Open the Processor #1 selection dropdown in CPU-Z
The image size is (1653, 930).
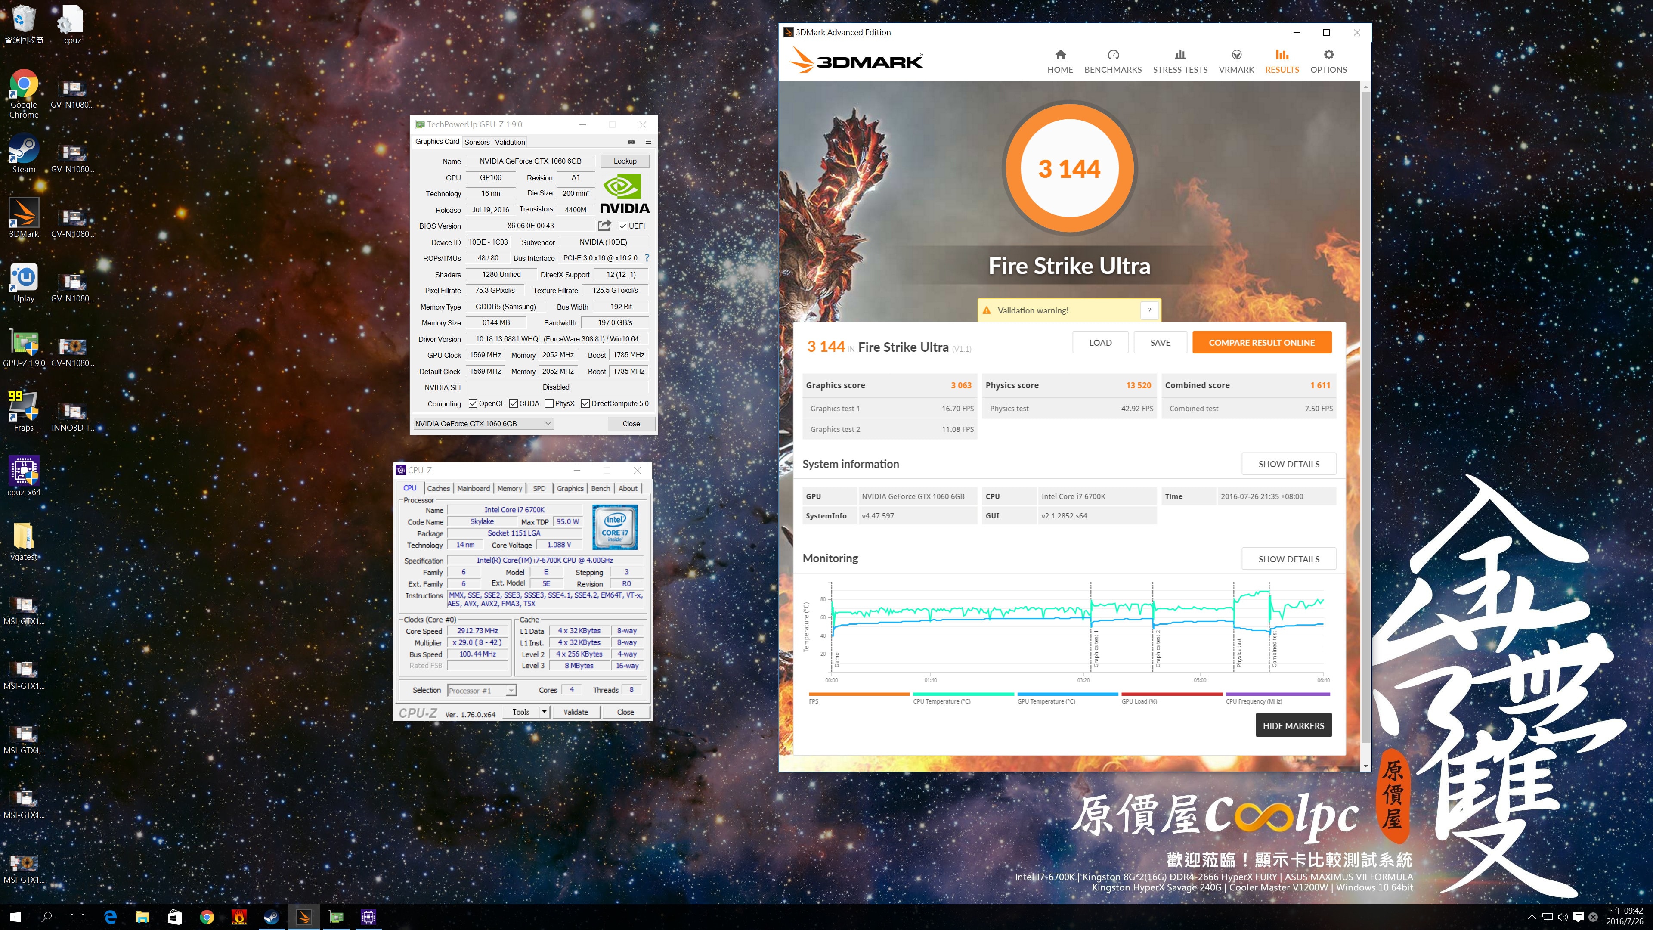[x=482, y=691]
